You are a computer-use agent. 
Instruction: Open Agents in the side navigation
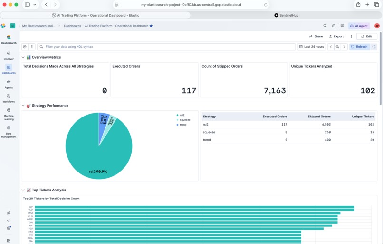pos(9,84)
